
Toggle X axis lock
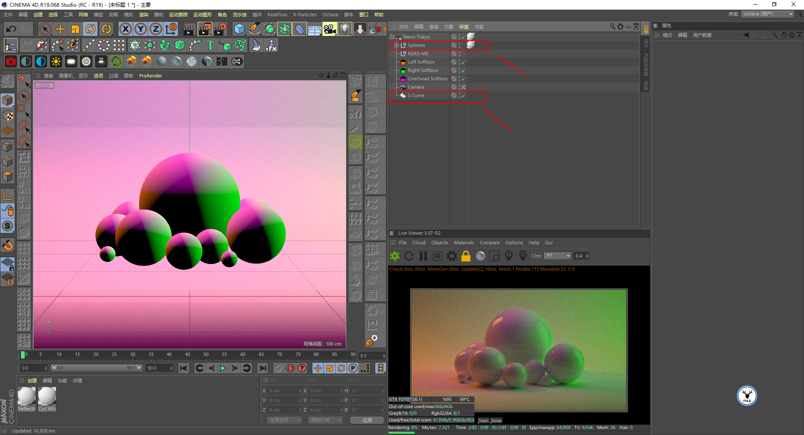coord(126,29)
